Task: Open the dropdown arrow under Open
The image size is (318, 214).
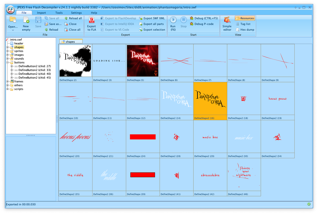Action: tap(13, 30)
